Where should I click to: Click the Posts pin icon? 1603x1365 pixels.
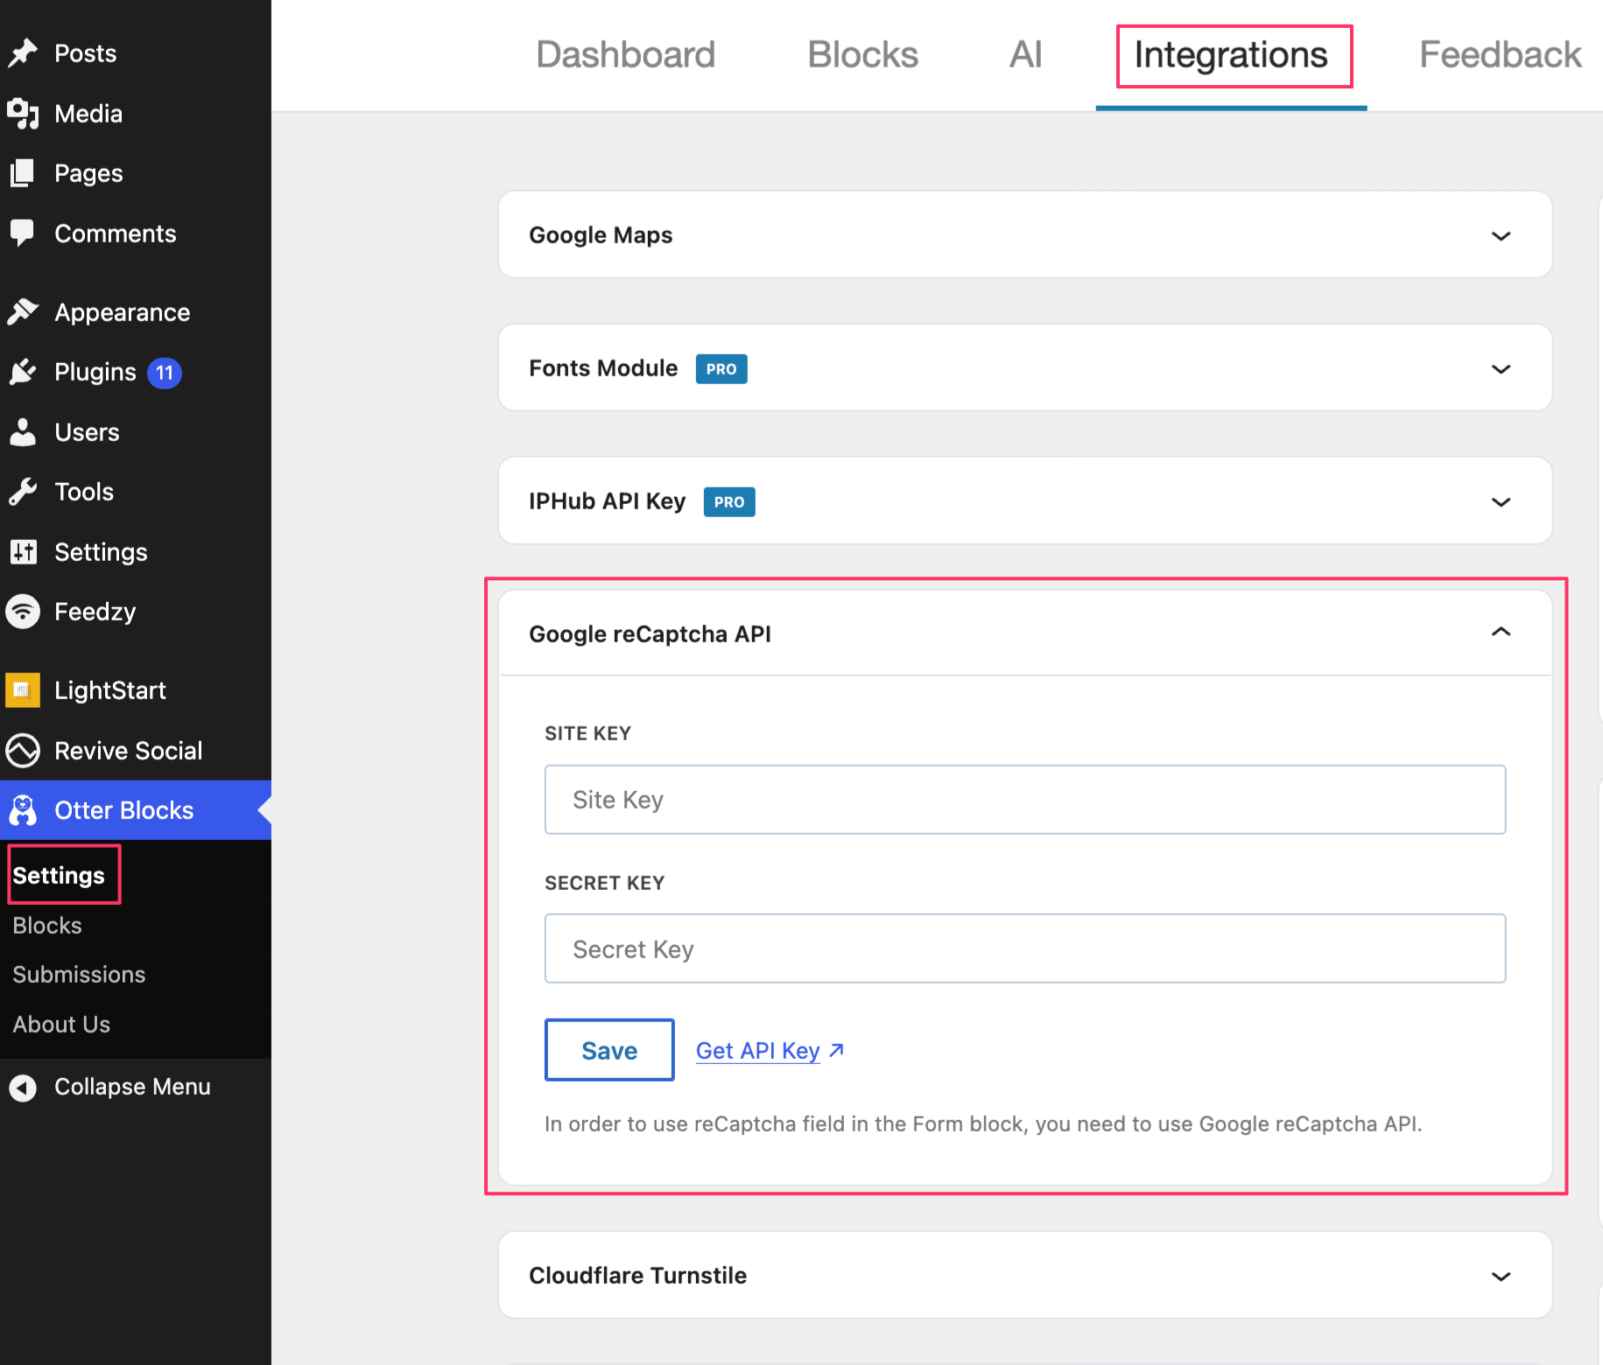point(23,53)
